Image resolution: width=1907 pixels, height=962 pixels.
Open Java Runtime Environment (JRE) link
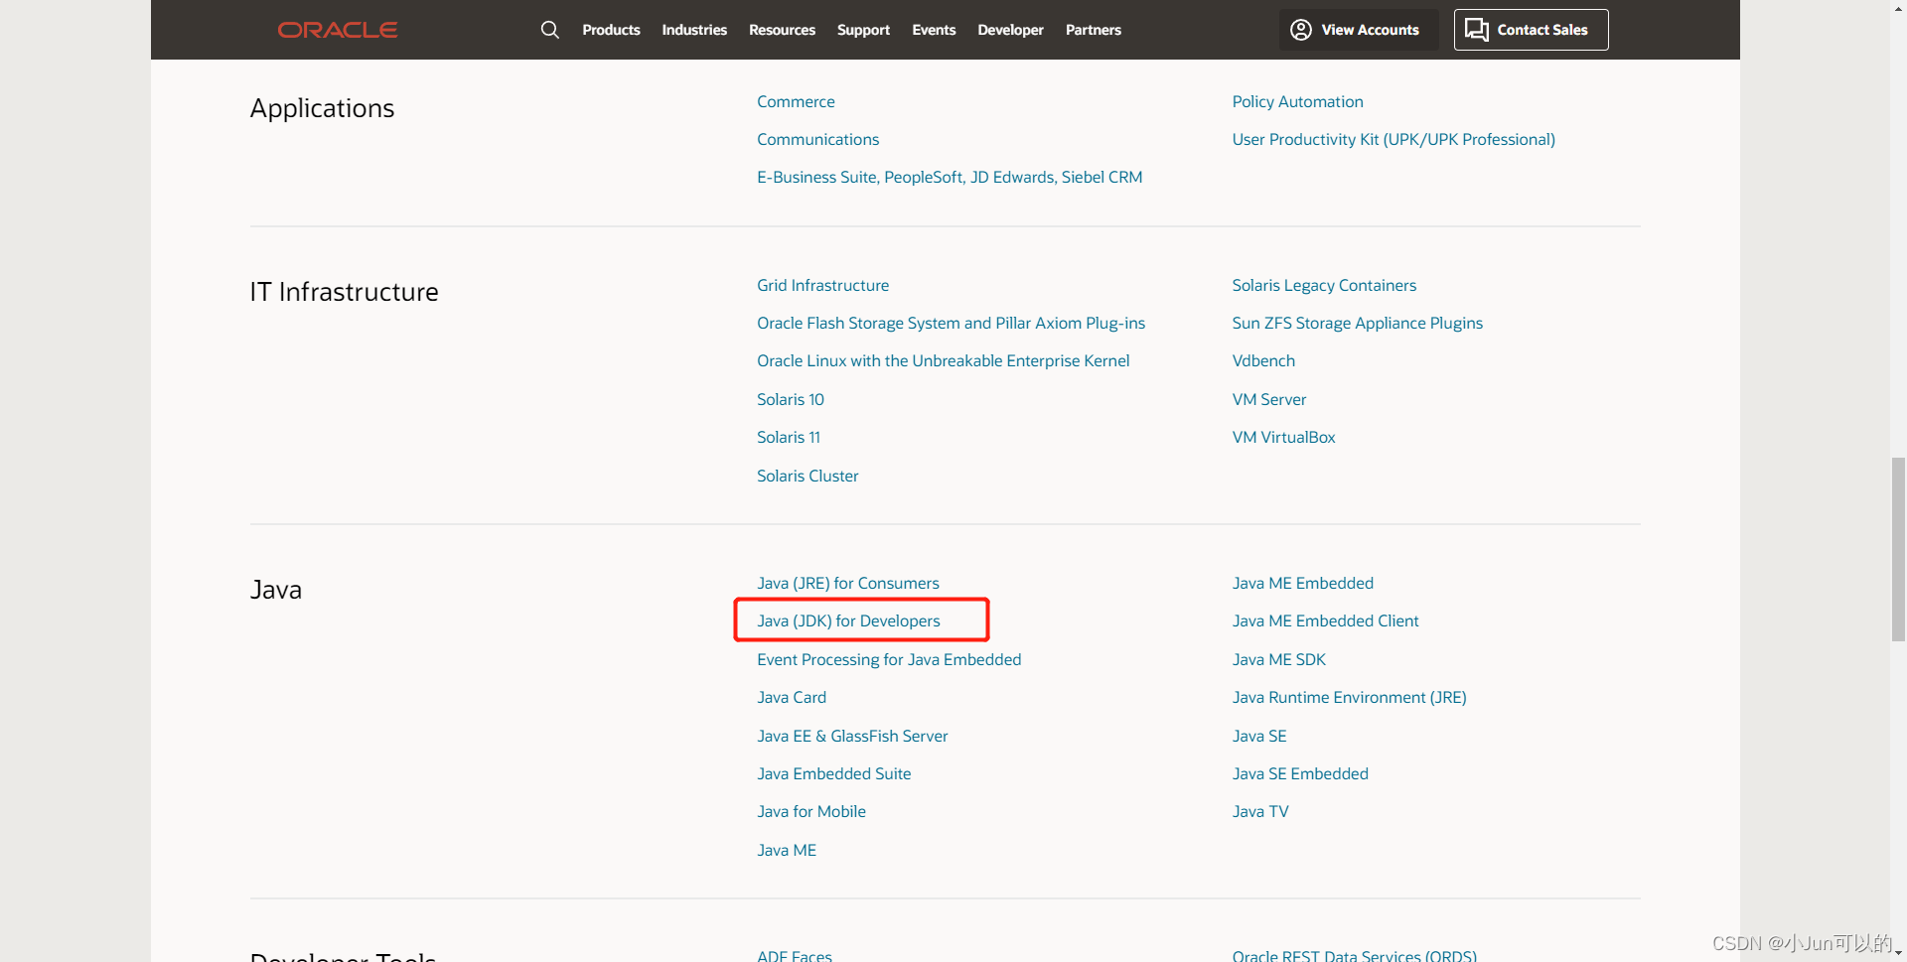click(x=1349, y=697)
